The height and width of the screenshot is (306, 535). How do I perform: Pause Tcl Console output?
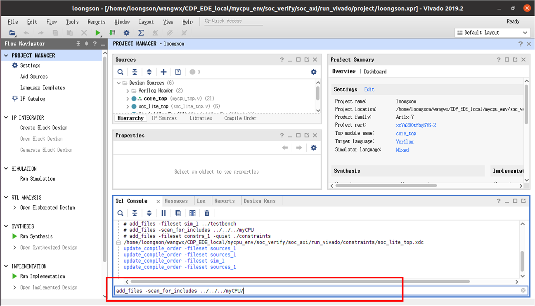[x=163, y=213]
